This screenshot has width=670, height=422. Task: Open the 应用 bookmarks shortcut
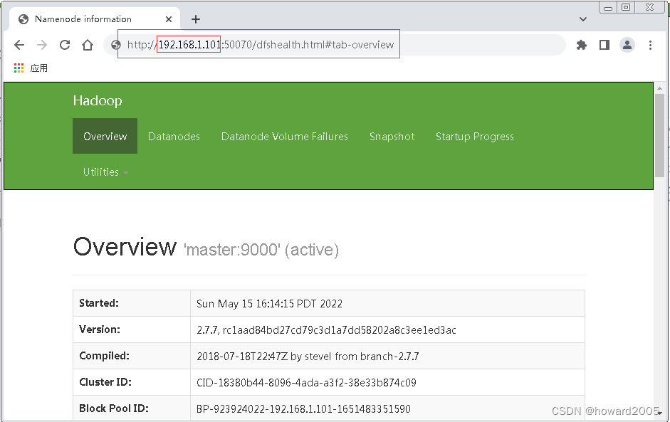[x=38, y=68]
